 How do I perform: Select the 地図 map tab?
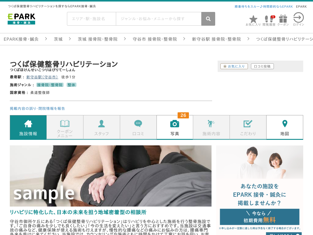[285, 127]
